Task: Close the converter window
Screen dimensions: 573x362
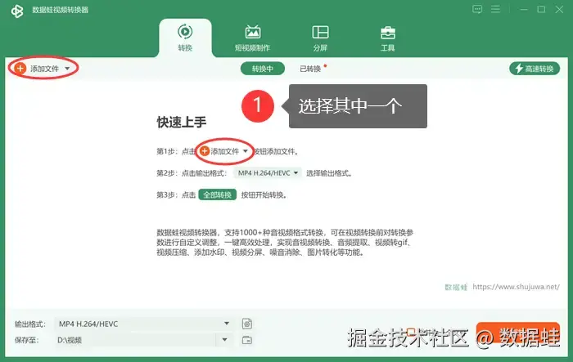Action: 559,10
